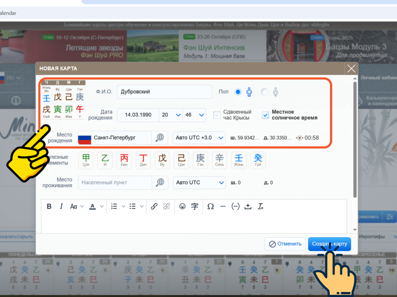The image size is (397, 297).
Task: Open the Авто UTC +3.0 timezone dropdown
Action: pyautogui.click(x=199, y=138)
